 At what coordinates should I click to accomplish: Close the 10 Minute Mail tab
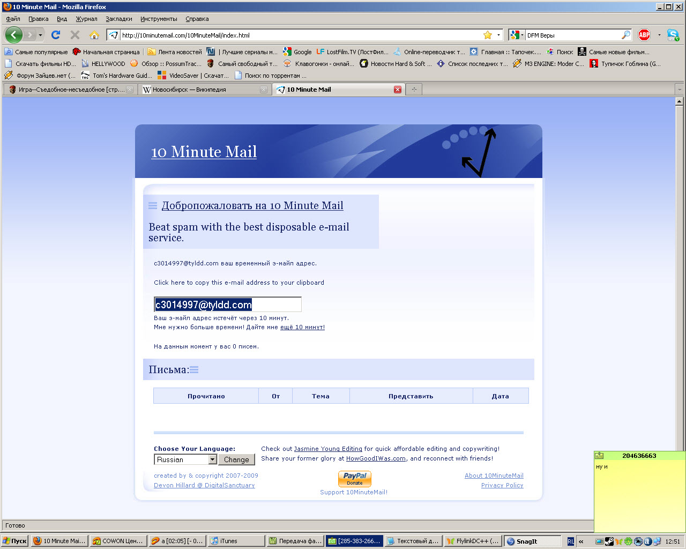[x=398, y=90]
